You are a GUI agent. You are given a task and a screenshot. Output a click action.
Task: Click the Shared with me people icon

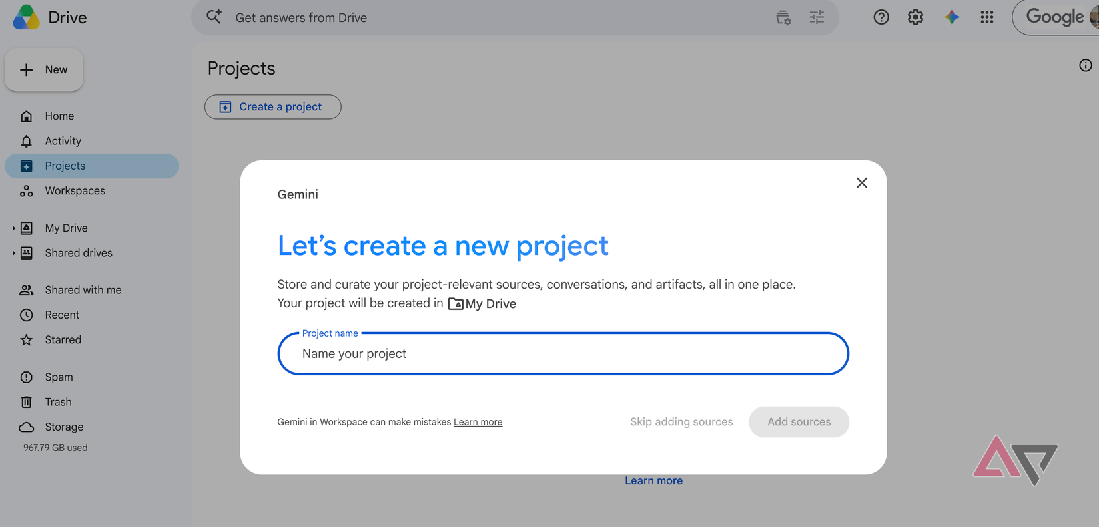(x=27, y=290)
